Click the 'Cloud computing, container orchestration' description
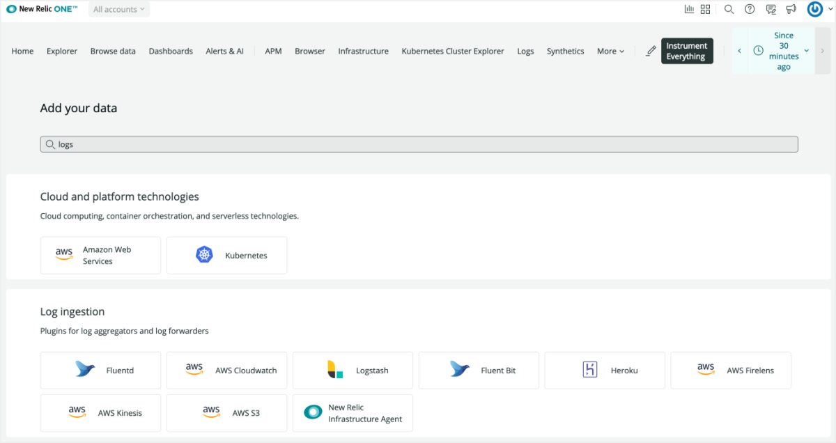Image resolution: width=836 pixels, height=443 pixels. [x=169, y=216]
